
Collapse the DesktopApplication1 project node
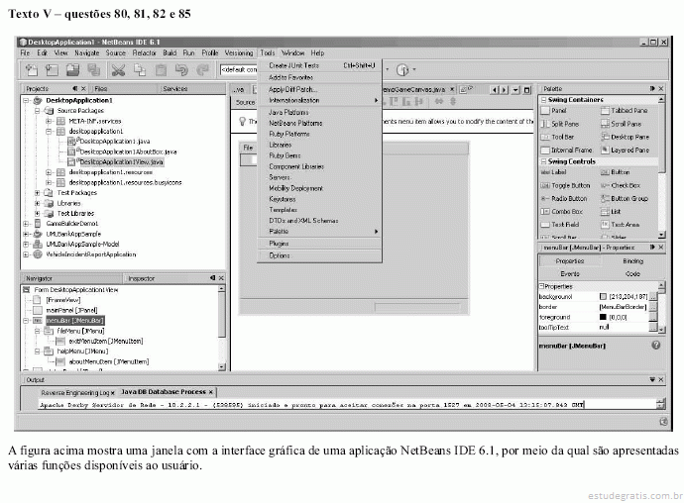pos(26,101)
